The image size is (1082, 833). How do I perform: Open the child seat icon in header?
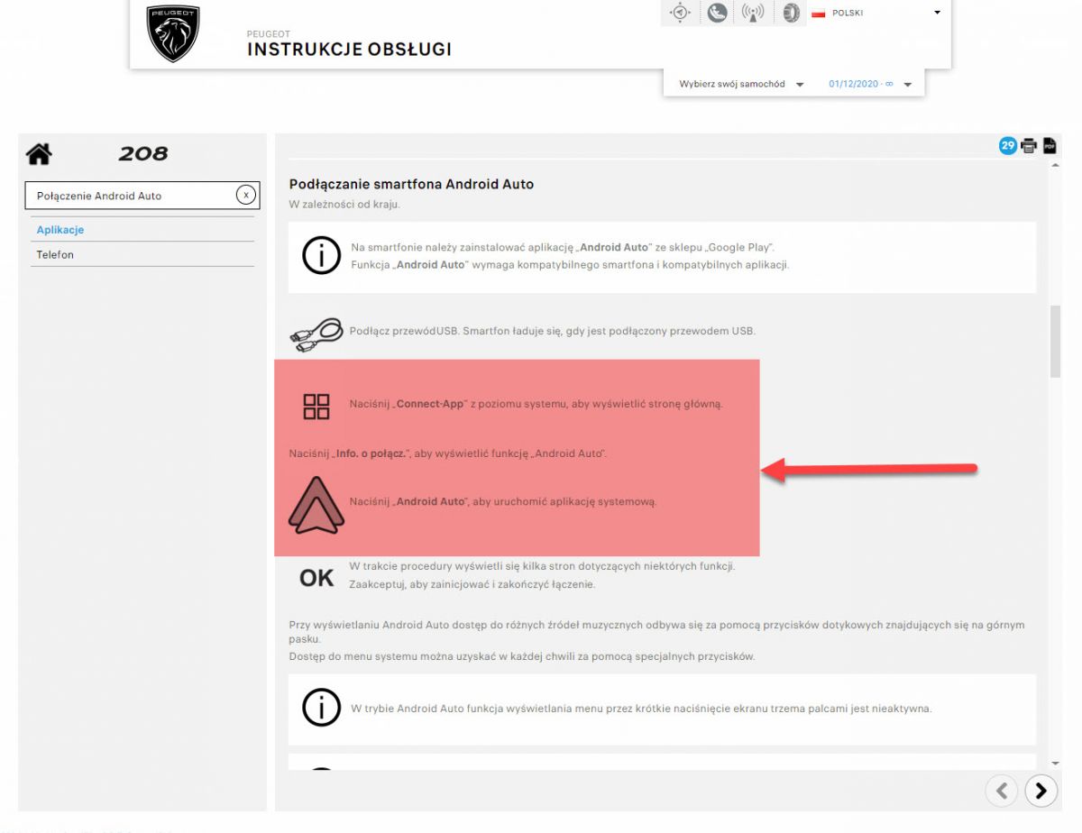pos(717,13)
